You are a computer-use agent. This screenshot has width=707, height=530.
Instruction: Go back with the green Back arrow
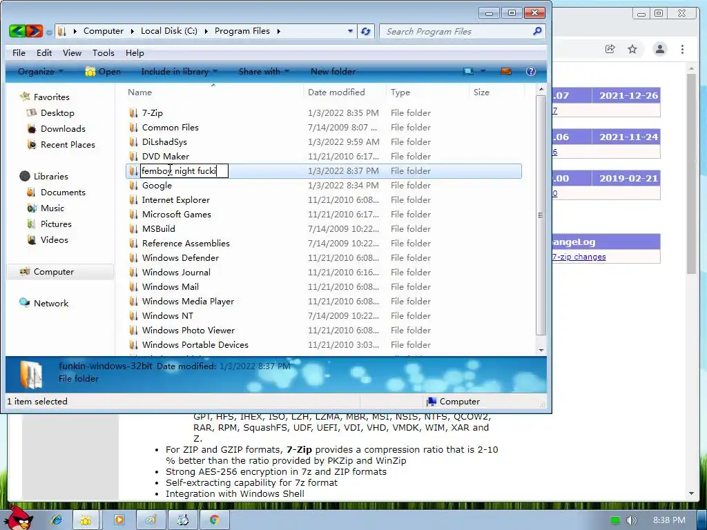pyautogui.click(x=17, y=30)
